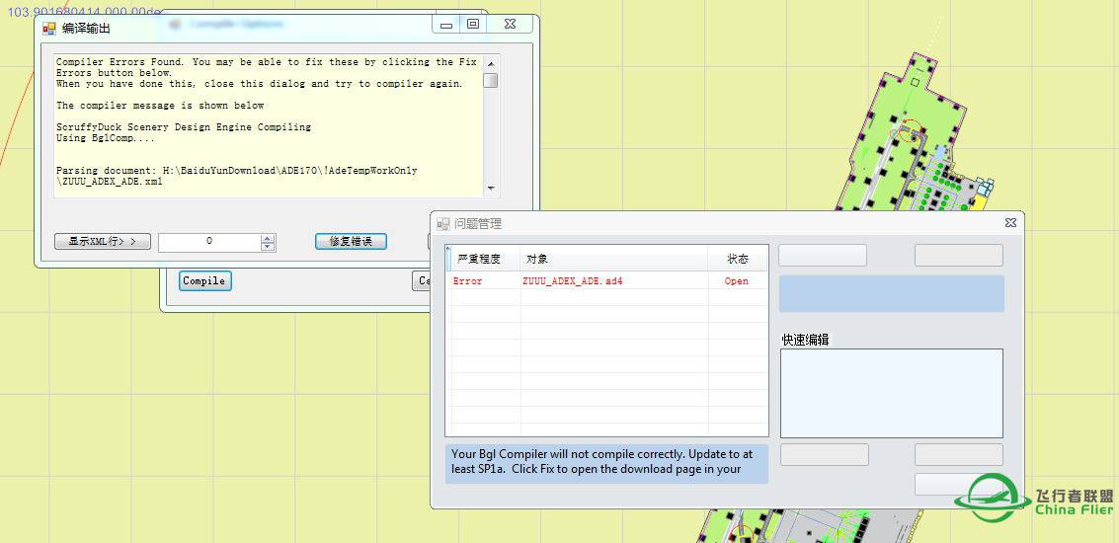
Task: Select the Open status cell
Action: tap(738, 281)
